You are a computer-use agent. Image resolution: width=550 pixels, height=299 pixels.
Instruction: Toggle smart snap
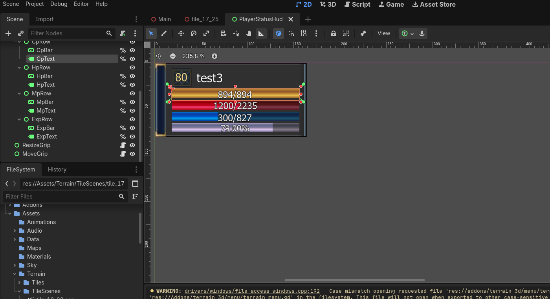pos(291,33)
